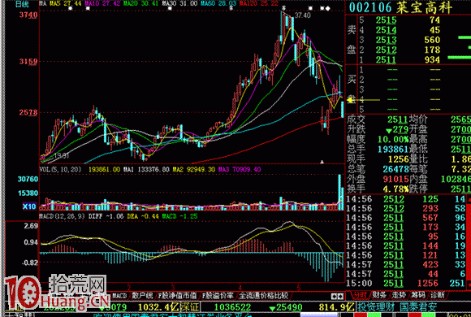Open the 散户线 indicator tab
Image resolution: width=471 pixels, height=317 pixels.
[x=142, y=296]
